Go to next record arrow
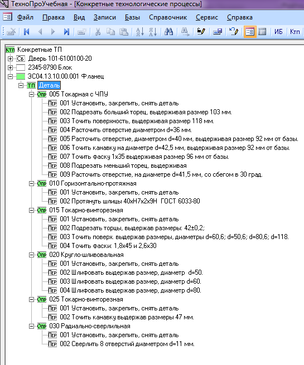The height and width of the screenshot is (365, 304). pos(53,31)
